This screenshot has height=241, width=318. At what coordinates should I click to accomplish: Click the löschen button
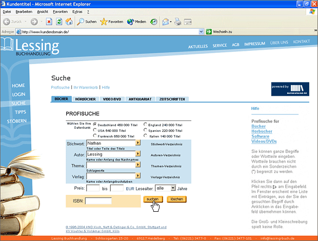pyautogui.click(x=176, y=199)
